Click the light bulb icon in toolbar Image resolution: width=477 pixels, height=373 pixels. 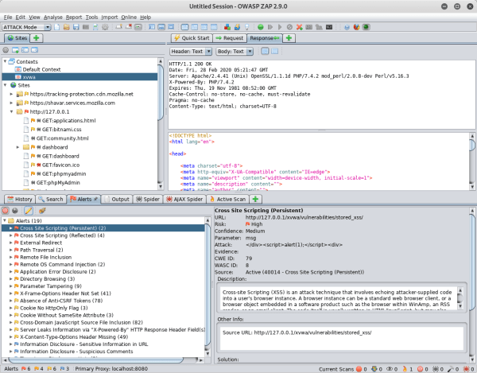246,27
